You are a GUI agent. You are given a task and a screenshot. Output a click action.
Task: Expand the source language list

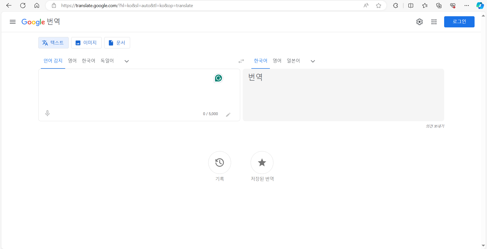[127, 61]
